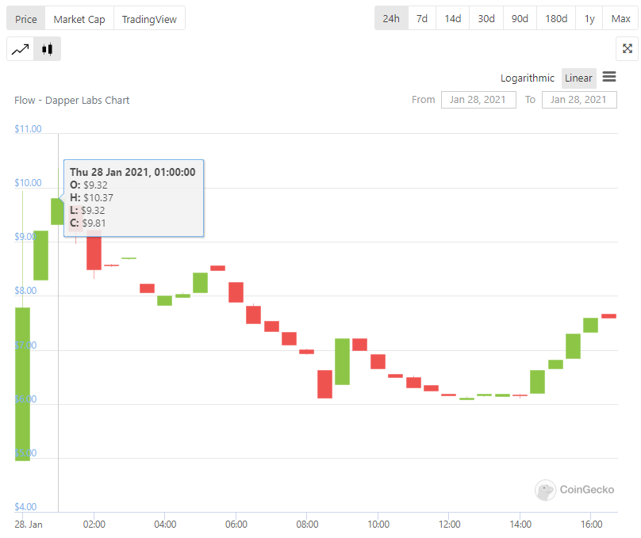Open chart hamburger export menu
Viewport: 641px width, 538px height.
coord(609,77)
